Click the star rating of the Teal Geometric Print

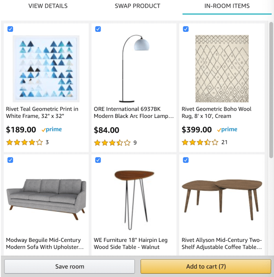(x=24, y=142)
